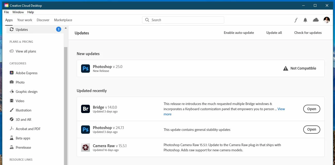The width and height of the screenshot is (335, 165).
Task: Click the New updates heading
Action: (88, 54)
